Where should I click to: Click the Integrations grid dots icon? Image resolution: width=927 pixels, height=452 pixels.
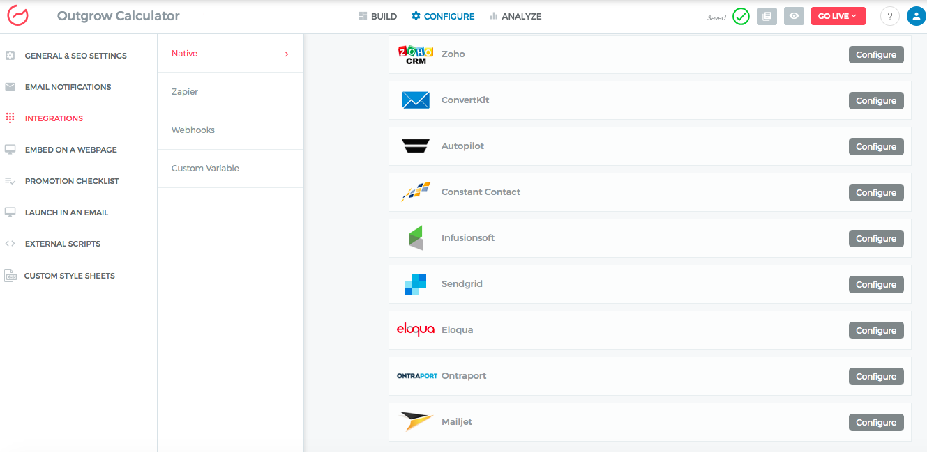point(10,118)
